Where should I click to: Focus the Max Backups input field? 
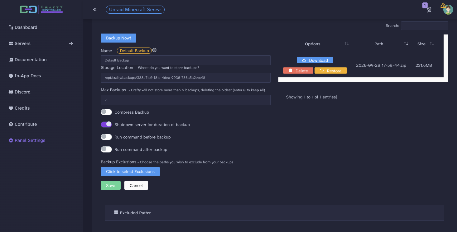(x=185, y=100)
